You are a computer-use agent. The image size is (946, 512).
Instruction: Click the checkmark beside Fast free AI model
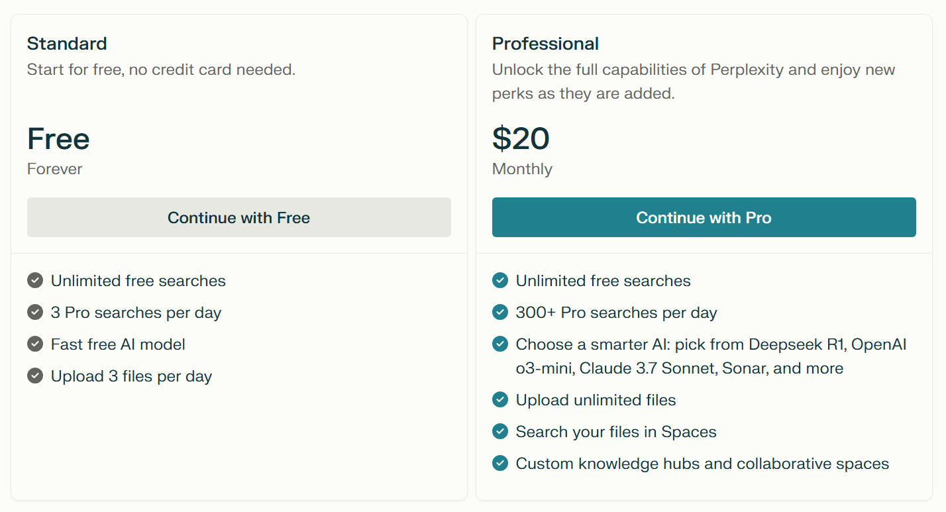pyautogui.click(x=35, y=344)
